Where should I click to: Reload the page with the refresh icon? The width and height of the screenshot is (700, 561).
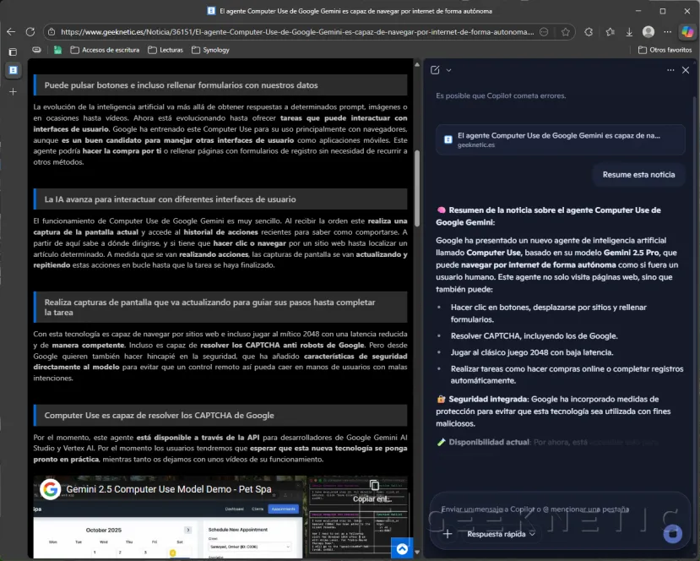(x=30, y=32)
